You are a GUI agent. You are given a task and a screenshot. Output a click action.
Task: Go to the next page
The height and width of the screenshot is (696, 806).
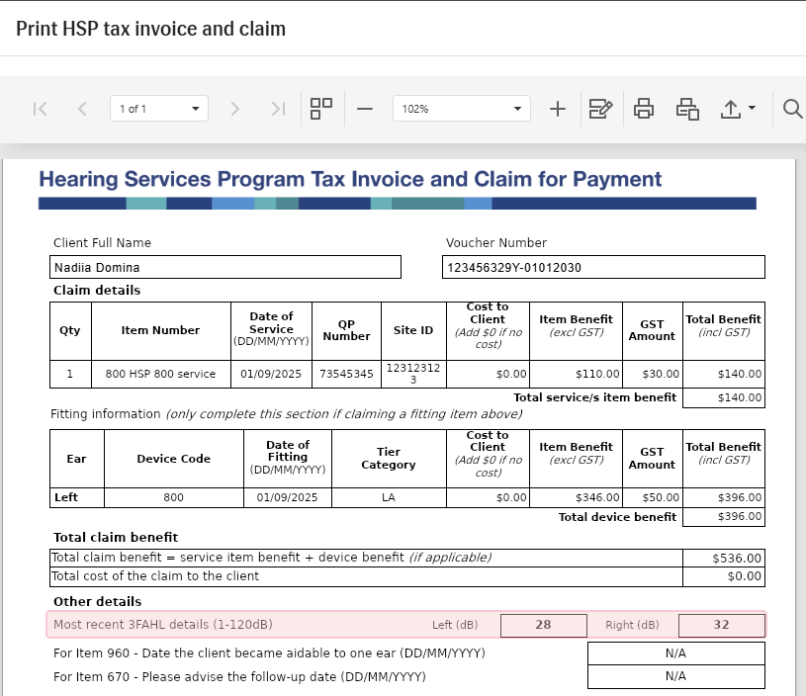coord(234,109)
